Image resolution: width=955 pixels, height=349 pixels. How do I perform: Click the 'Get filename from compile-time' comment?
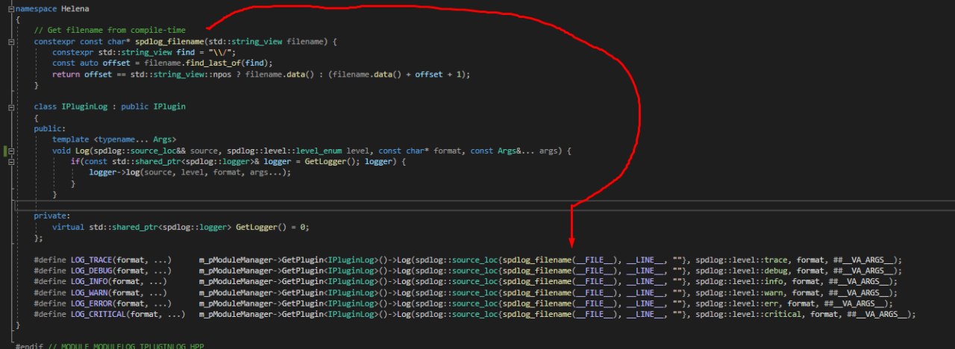[110, 30]
